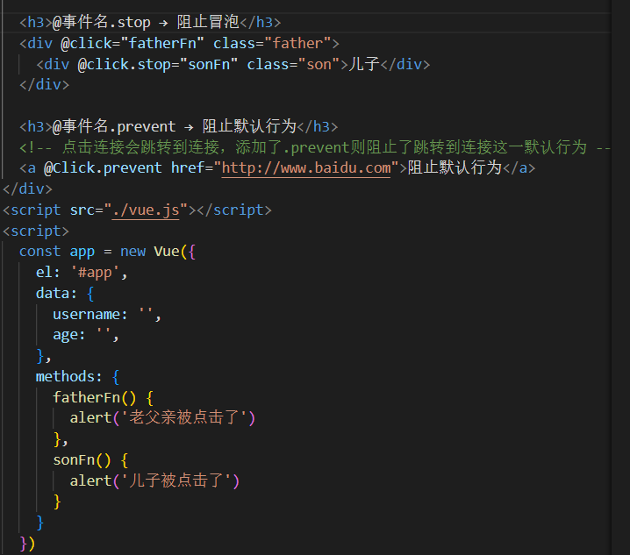Image resolution: width=630 pixels, height=555 pixels.
Task: Click the vertical scrollbar track at right edge
Action: [x=620, y=277]
